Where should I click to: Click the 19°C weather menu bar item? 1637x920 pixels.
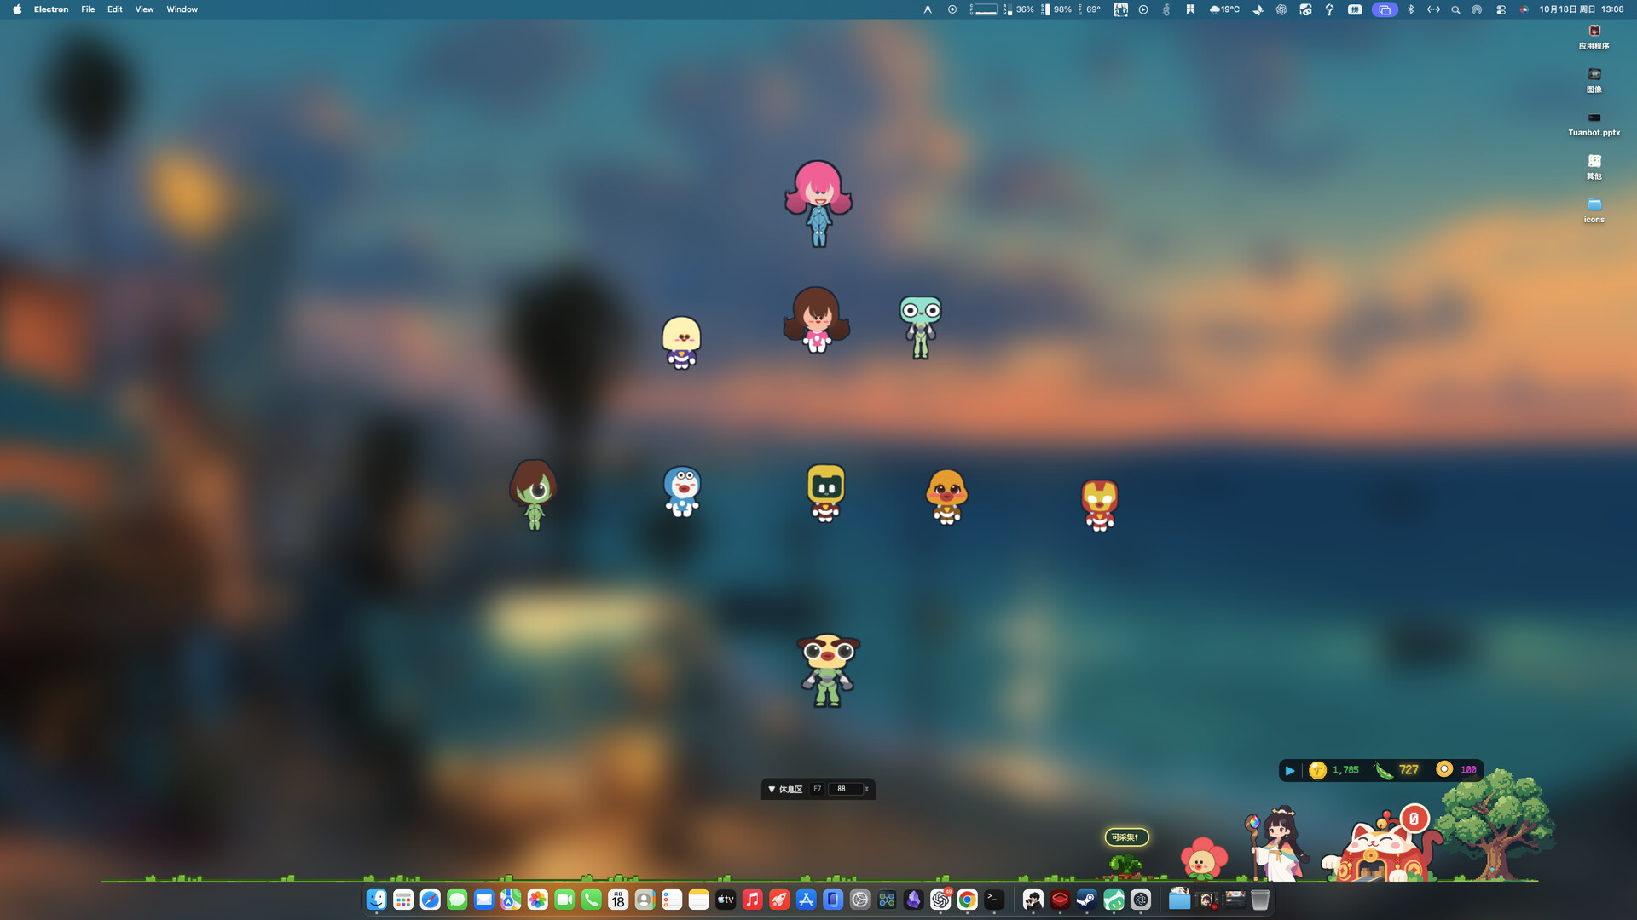[1224, 9]
